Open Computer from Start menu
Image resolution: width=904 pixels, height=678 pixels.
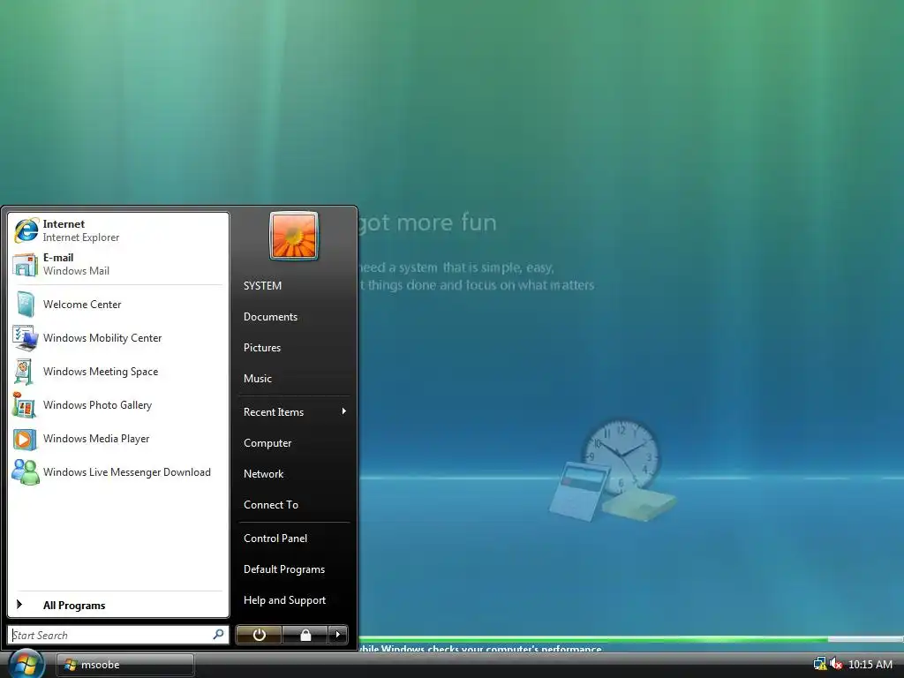[x=267, y=443]
